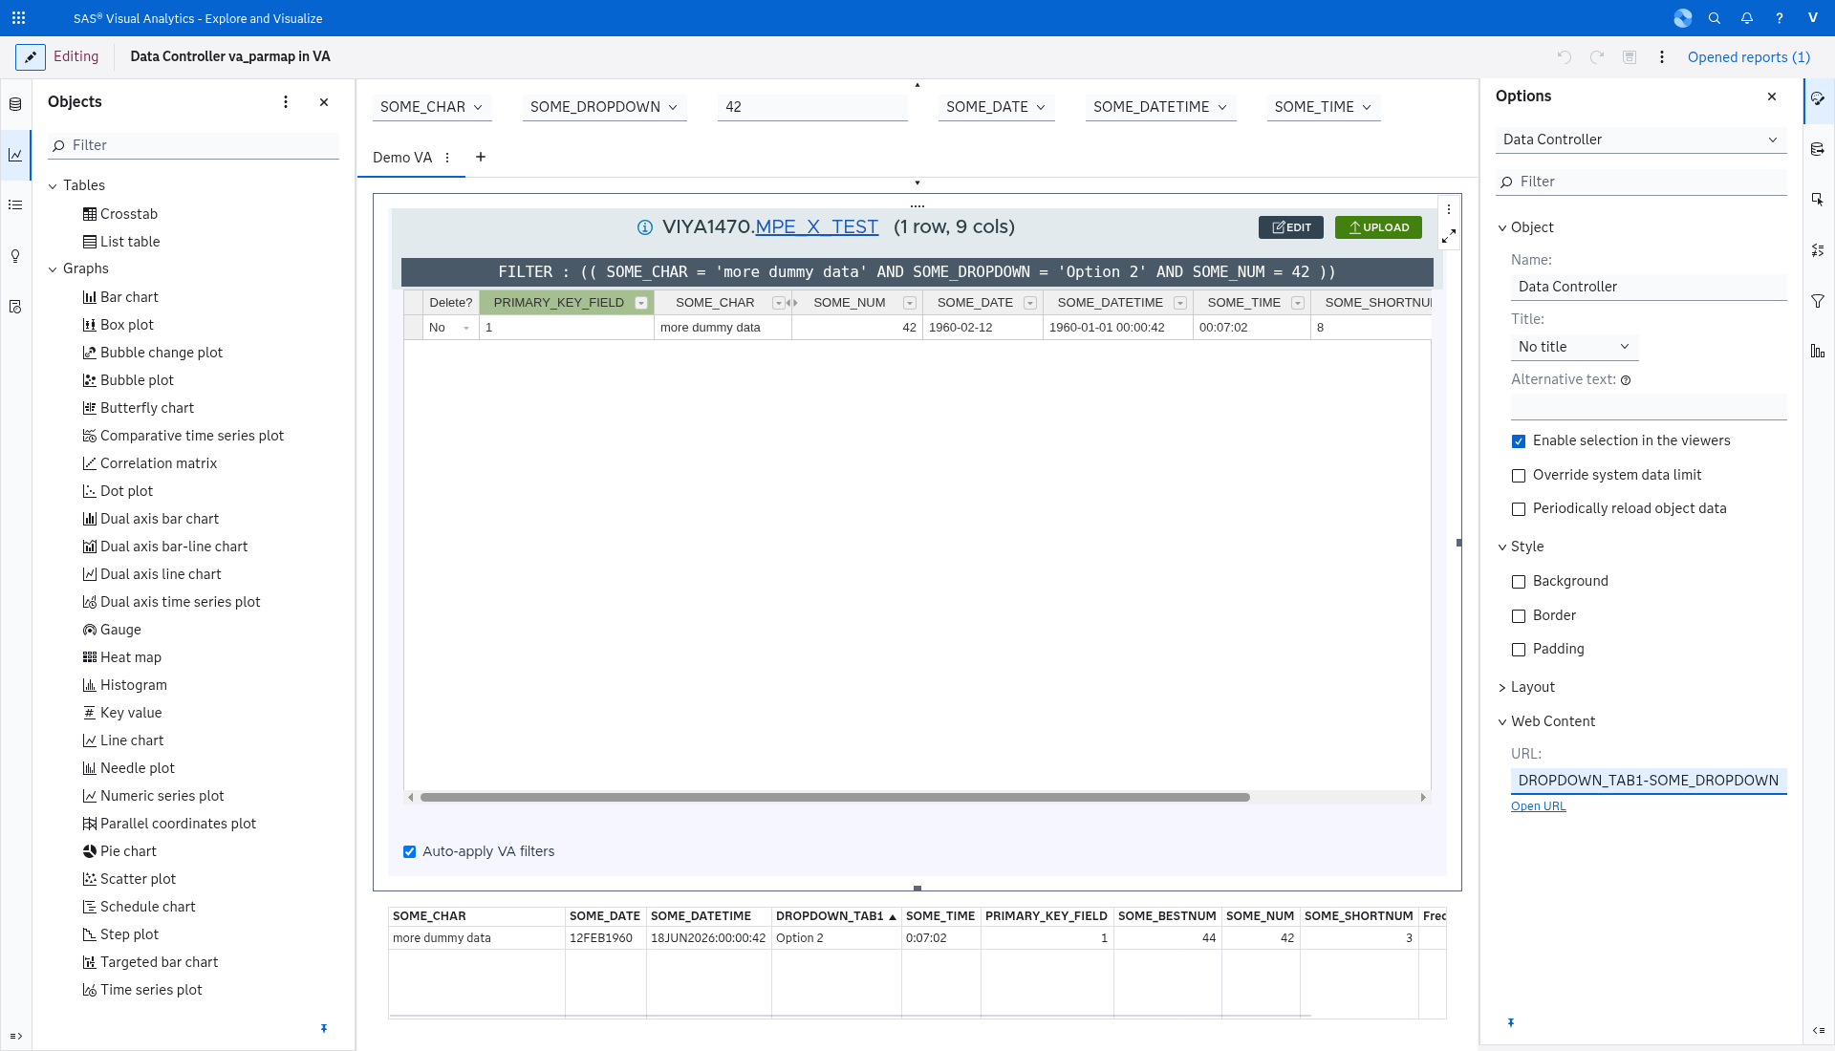Toggle the Editing pencil mode button
The image size is (1835, 1051).
tap(31, 56)
